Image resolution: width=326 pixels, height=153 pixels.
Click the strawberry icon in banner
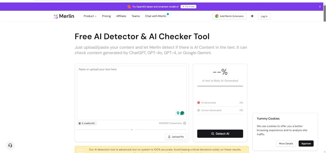129,7
